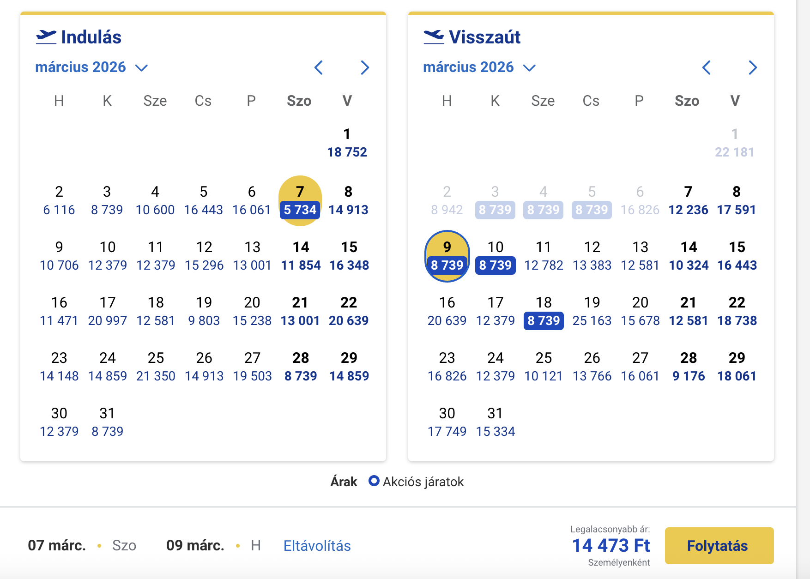Open the Indulás március 2026 month dropdown

tap(91, 67)
